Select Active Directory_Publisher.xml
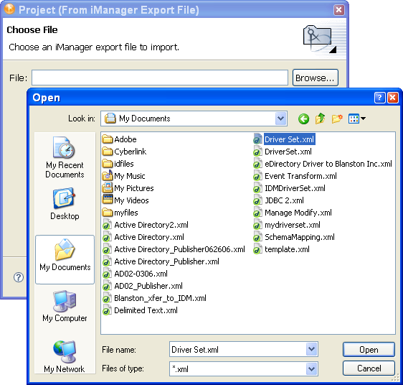Screen dimensions: 403x385 [x=161, y=261]
